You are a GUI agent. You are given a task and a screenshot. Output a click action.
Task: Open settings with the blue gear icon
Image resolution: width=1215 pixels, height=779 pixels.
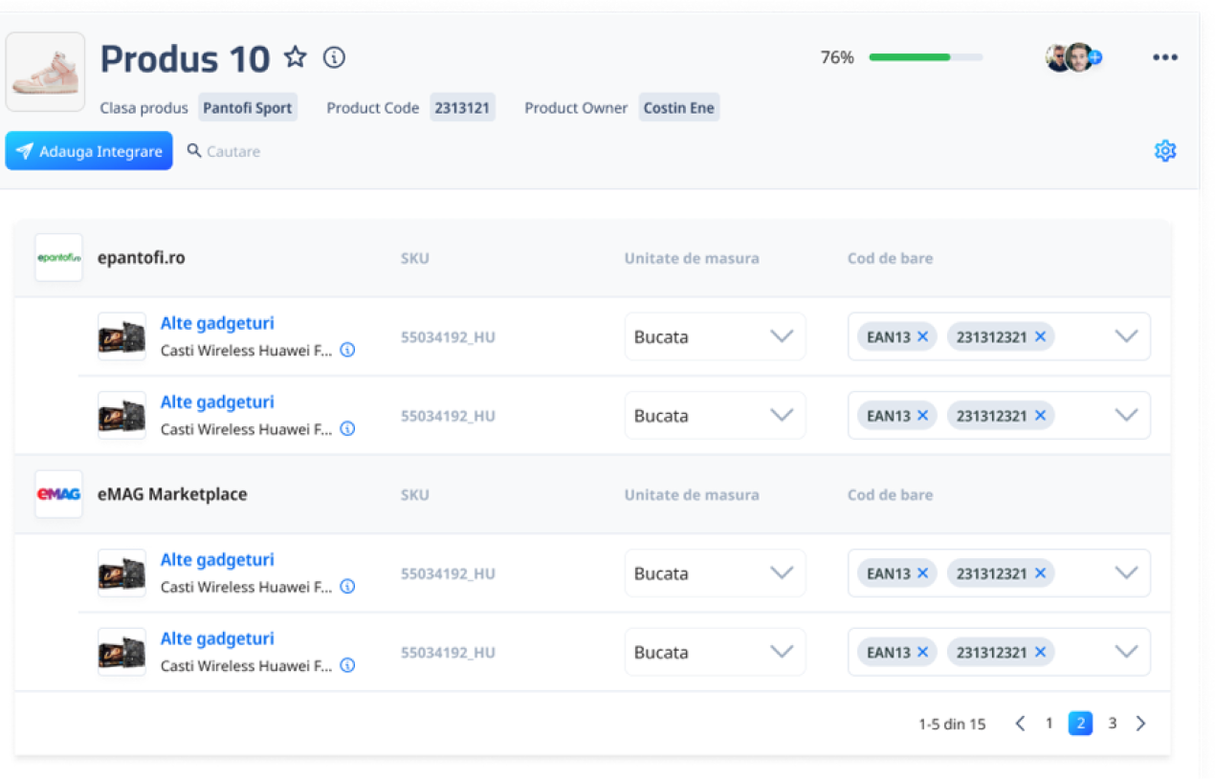pyautogui.click(x=1164, y=151)
